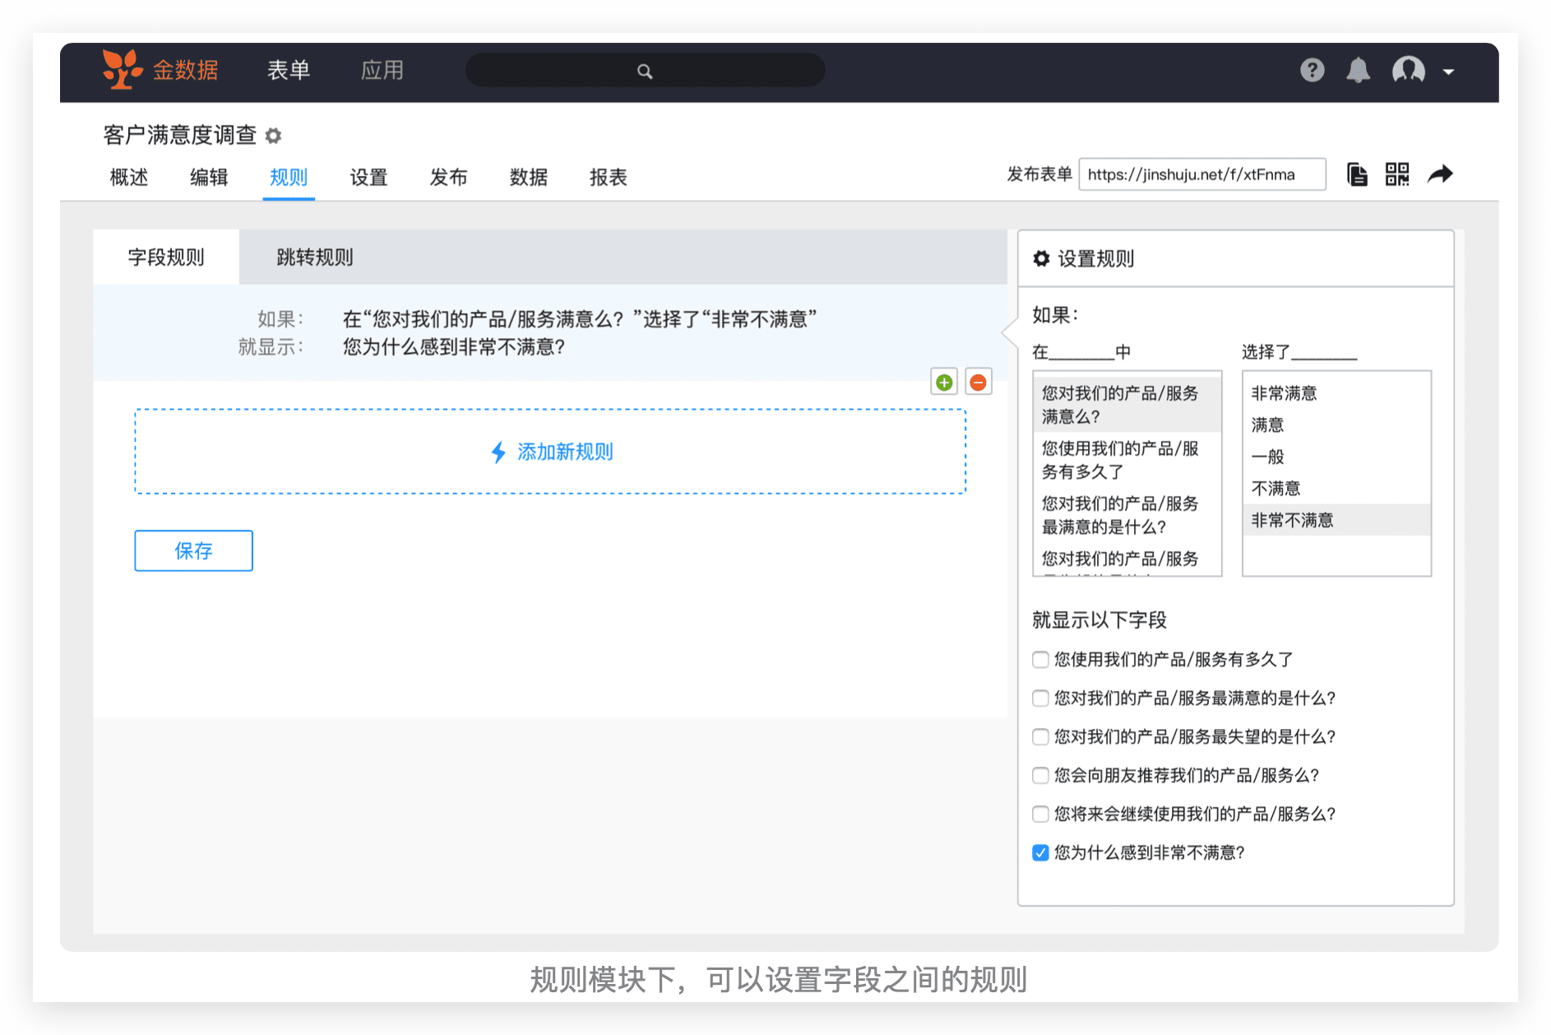Click the top search bar
The width and height of the screenshot is (1551, 1035).
646,71
